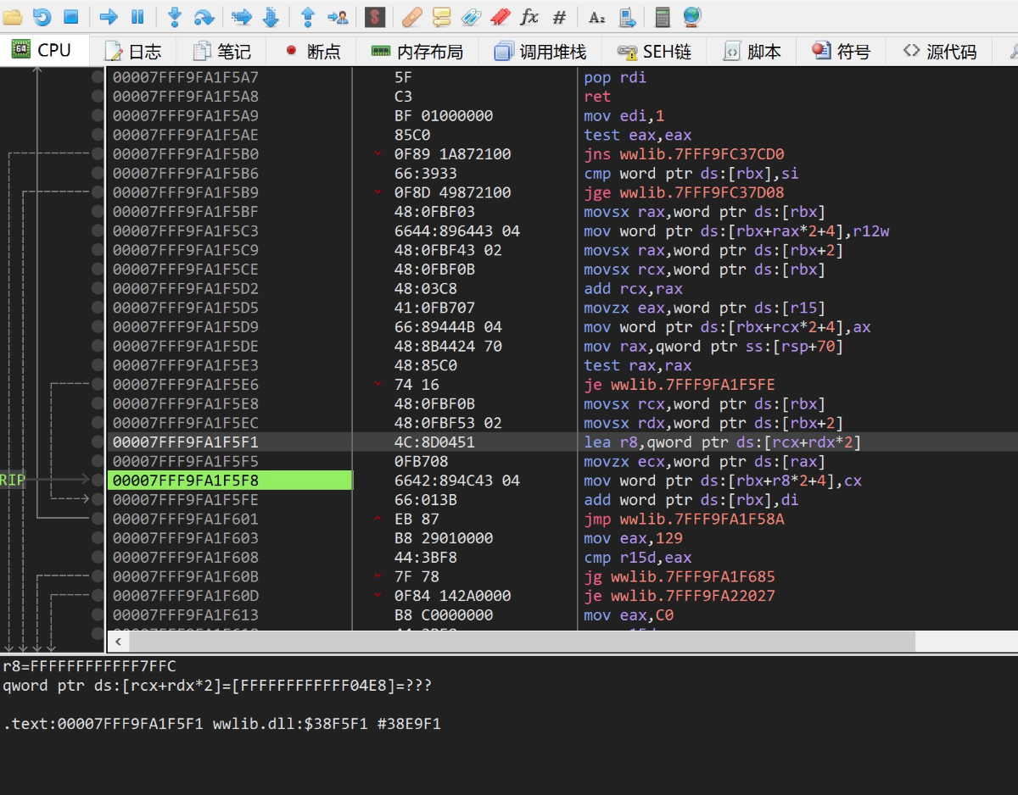Image resolution: width=1018 pixels, height=795 pixels.
Task: Click the 'qword ptr ds:[rcx+rdx*2]' info line
Action: coord(217,685)
